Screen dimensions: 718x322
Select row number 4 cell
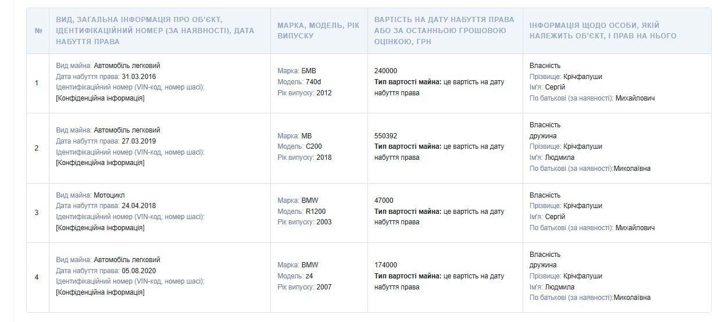[x=38, y=277]
